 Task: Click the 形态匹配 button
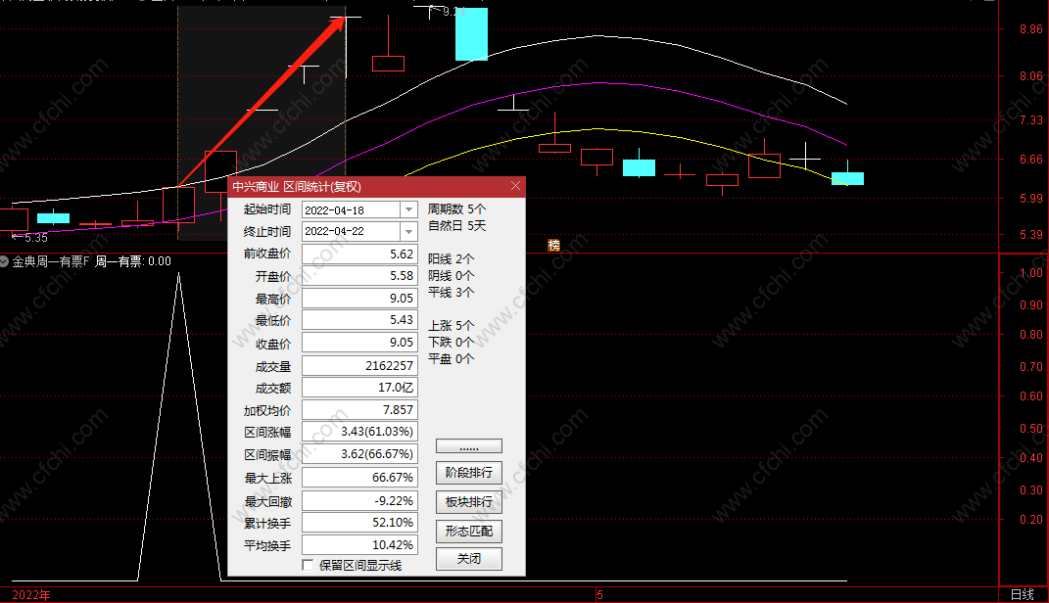(469, 532)
